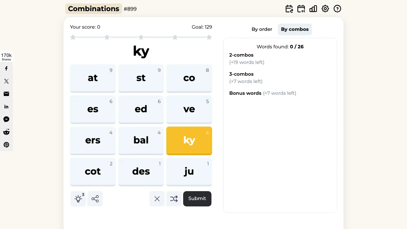Click the "2-combos" heading
Screen dimensions: 407x229
click(241, 55)
